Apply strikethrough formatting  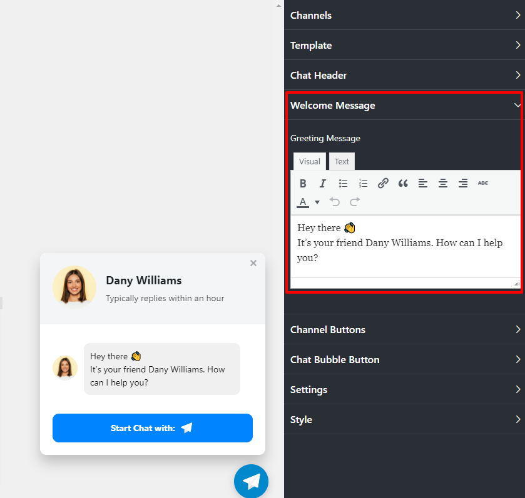click(x=483, y=183)
